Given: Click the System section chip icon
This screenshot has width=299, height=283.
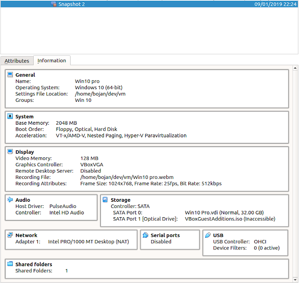Looking at the screenshot, I should pyautogui.click(x=10, y=116).
